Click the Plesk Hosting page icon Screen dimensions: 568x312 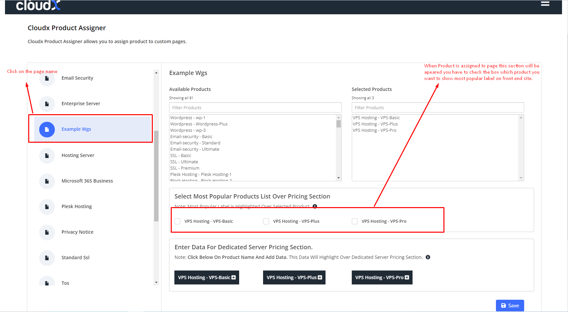click(x=47, y=207)
